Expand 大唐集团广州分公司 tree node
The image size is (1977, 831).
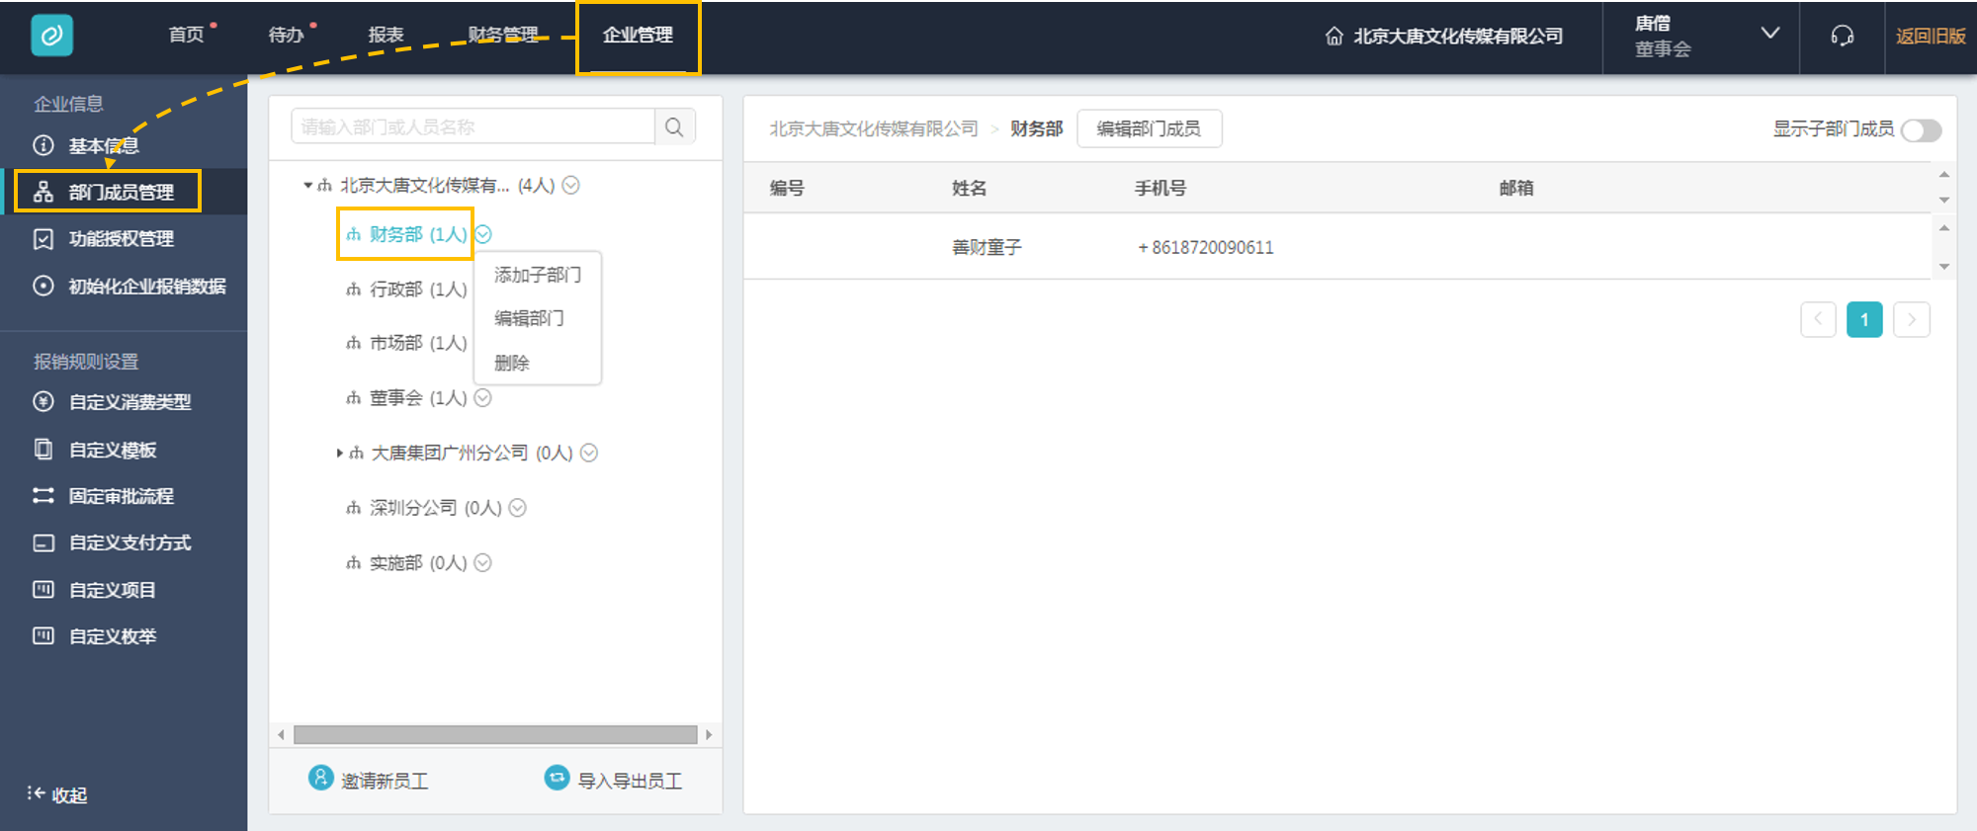point(339,454)
